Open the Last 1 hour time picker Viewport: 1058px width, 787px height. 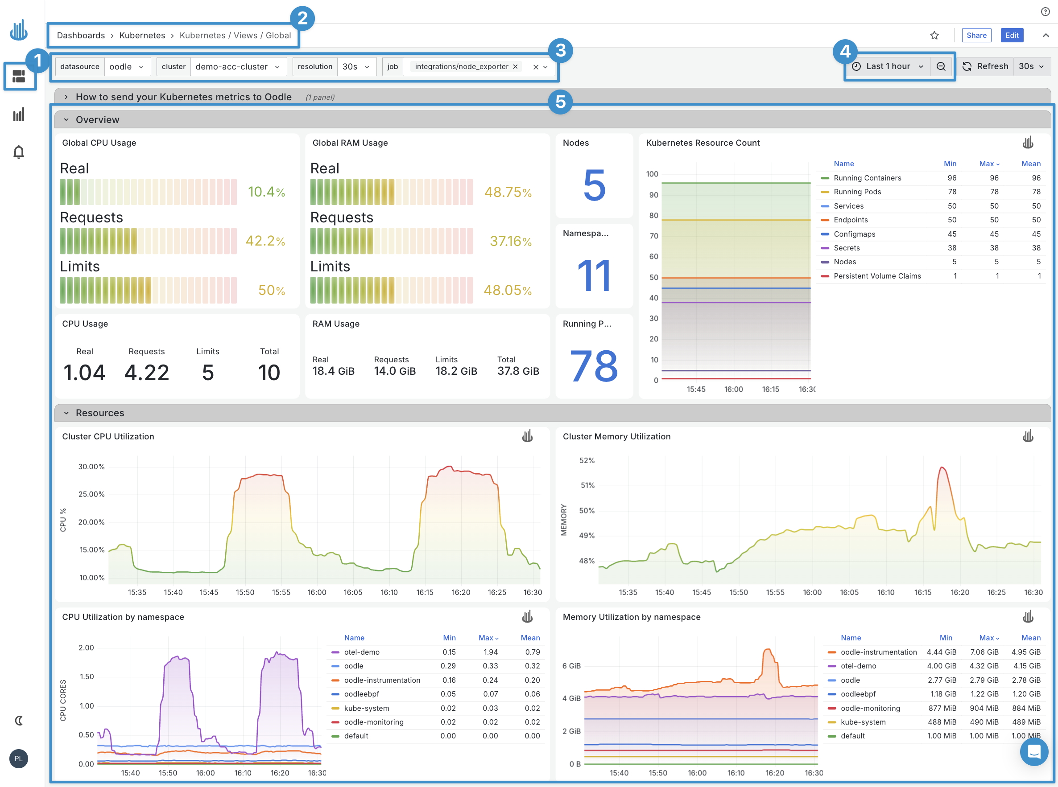(888, 66)
